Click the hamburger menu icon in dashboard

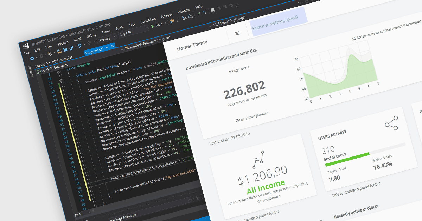237,33
